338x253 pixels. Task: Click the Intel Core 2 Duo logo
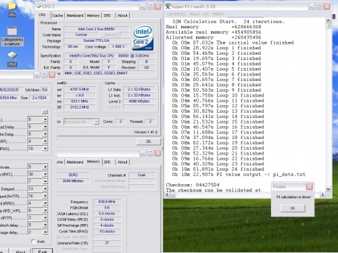pyautogui.click(x=143, y=38)
